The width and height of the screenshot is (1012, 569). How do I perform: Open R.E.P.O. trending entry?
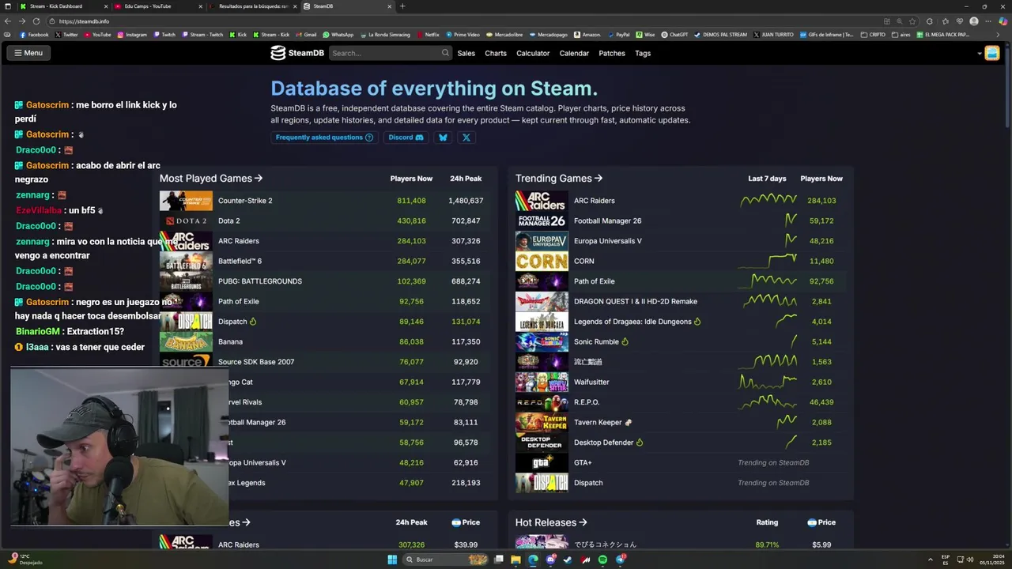point(587,402)
